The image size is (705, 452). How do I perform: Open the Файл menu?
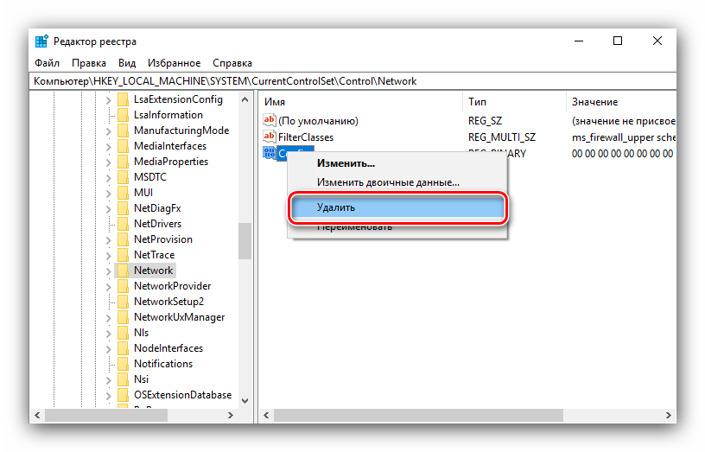point(47,63)
